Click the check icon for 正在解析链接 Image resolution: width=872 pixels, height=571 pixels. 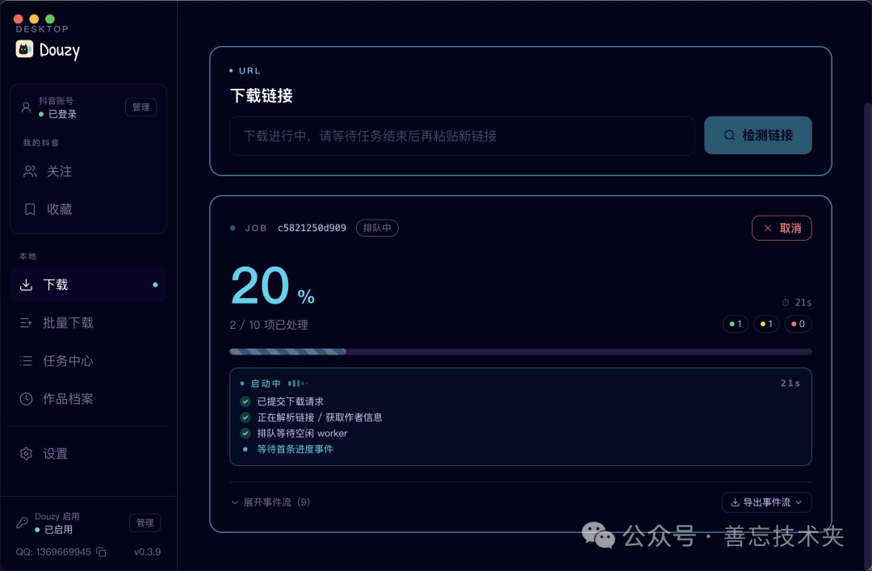tap(245, 418)
